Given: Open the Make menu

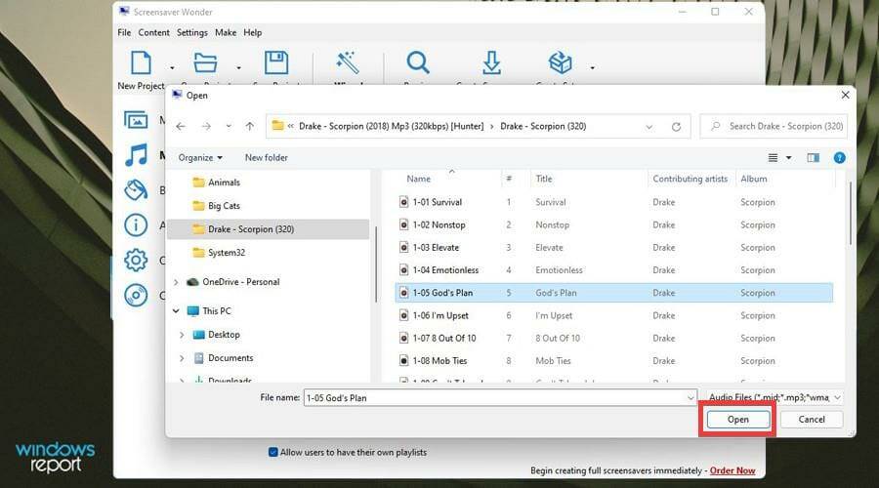Looking at the screenshot, I should coord(226,32).
